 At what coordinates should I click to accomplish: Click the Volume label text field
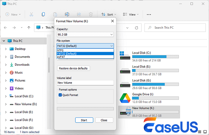(85, 83)
